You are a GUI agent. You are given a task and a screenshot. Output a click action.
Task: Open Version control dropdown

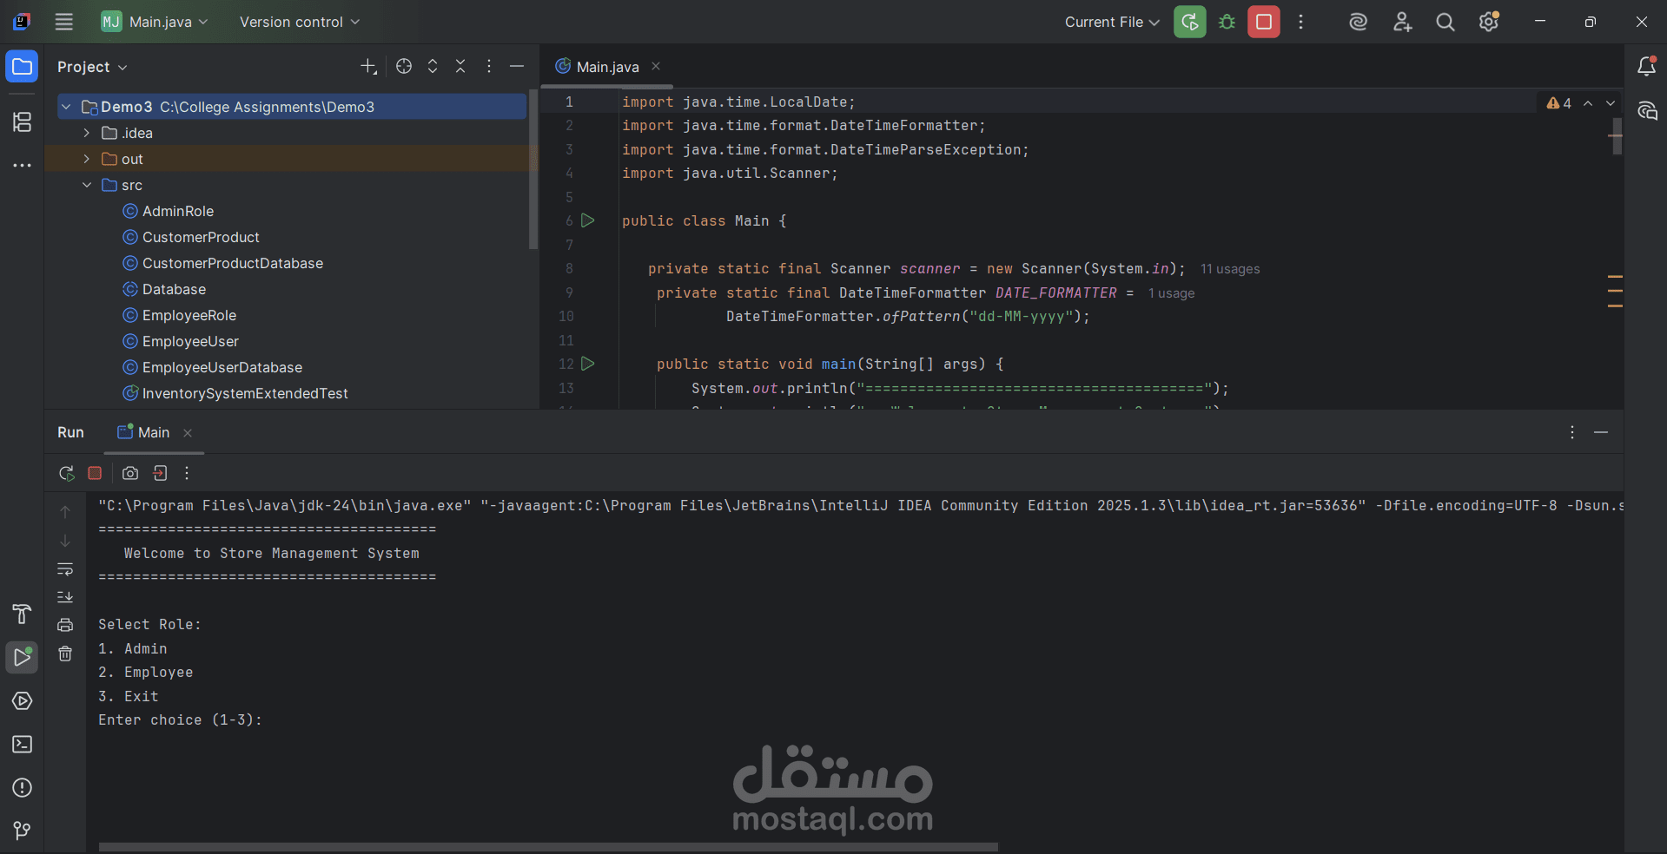[x=300, y=22]
